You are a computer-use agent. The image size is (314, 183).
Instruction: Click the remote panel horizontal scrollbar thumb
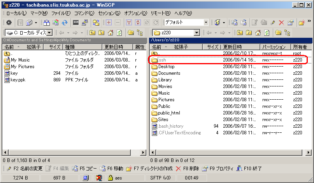[x=229, y=153]
